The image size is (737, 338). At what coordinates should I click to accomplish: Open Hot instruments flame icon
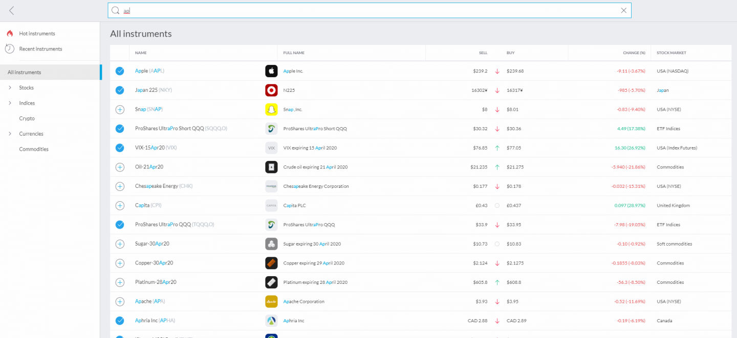click(x=9, y=33)
